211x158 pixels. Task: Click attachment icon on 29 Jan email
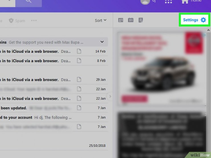click(x=79, y=79)
